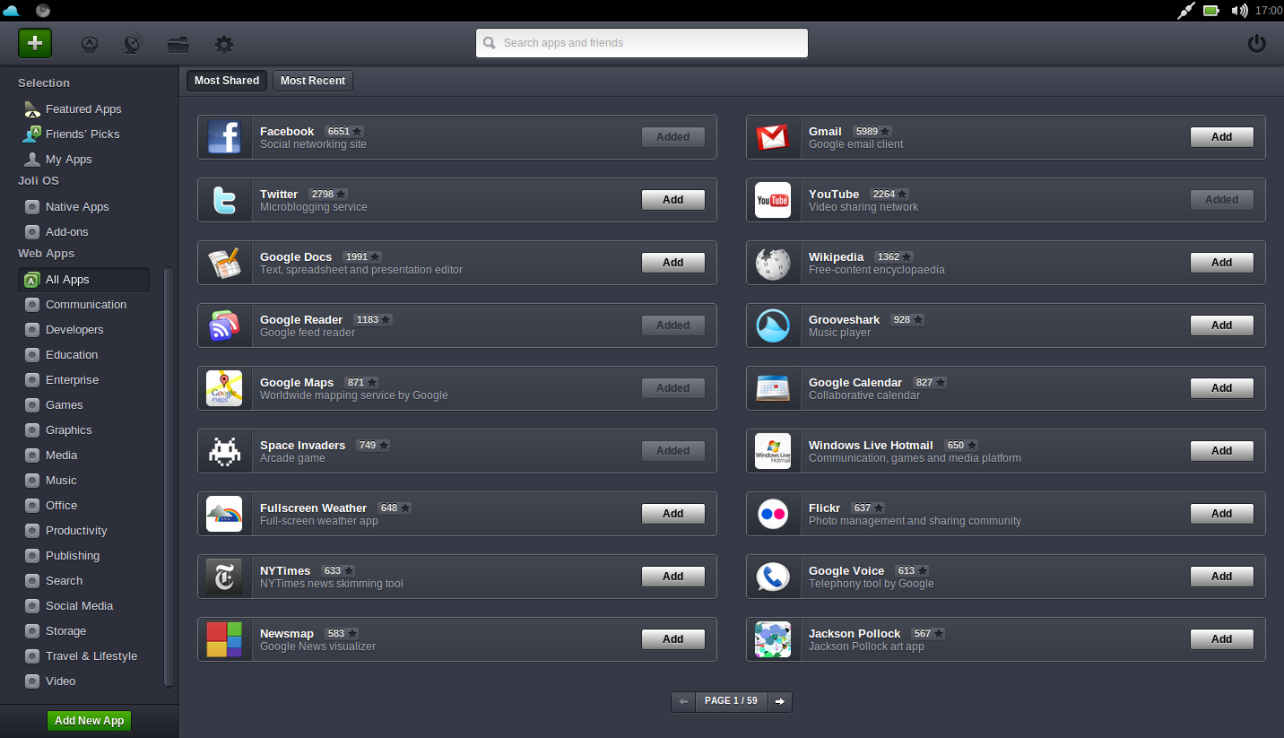Click the Google Voice app title
The height and width of the screenshot is (738, 1284).
(846, 571)
